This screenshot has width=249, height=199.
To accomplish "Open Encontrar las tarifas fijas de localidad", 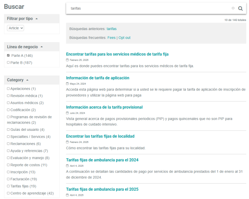I will pos(100,136).
